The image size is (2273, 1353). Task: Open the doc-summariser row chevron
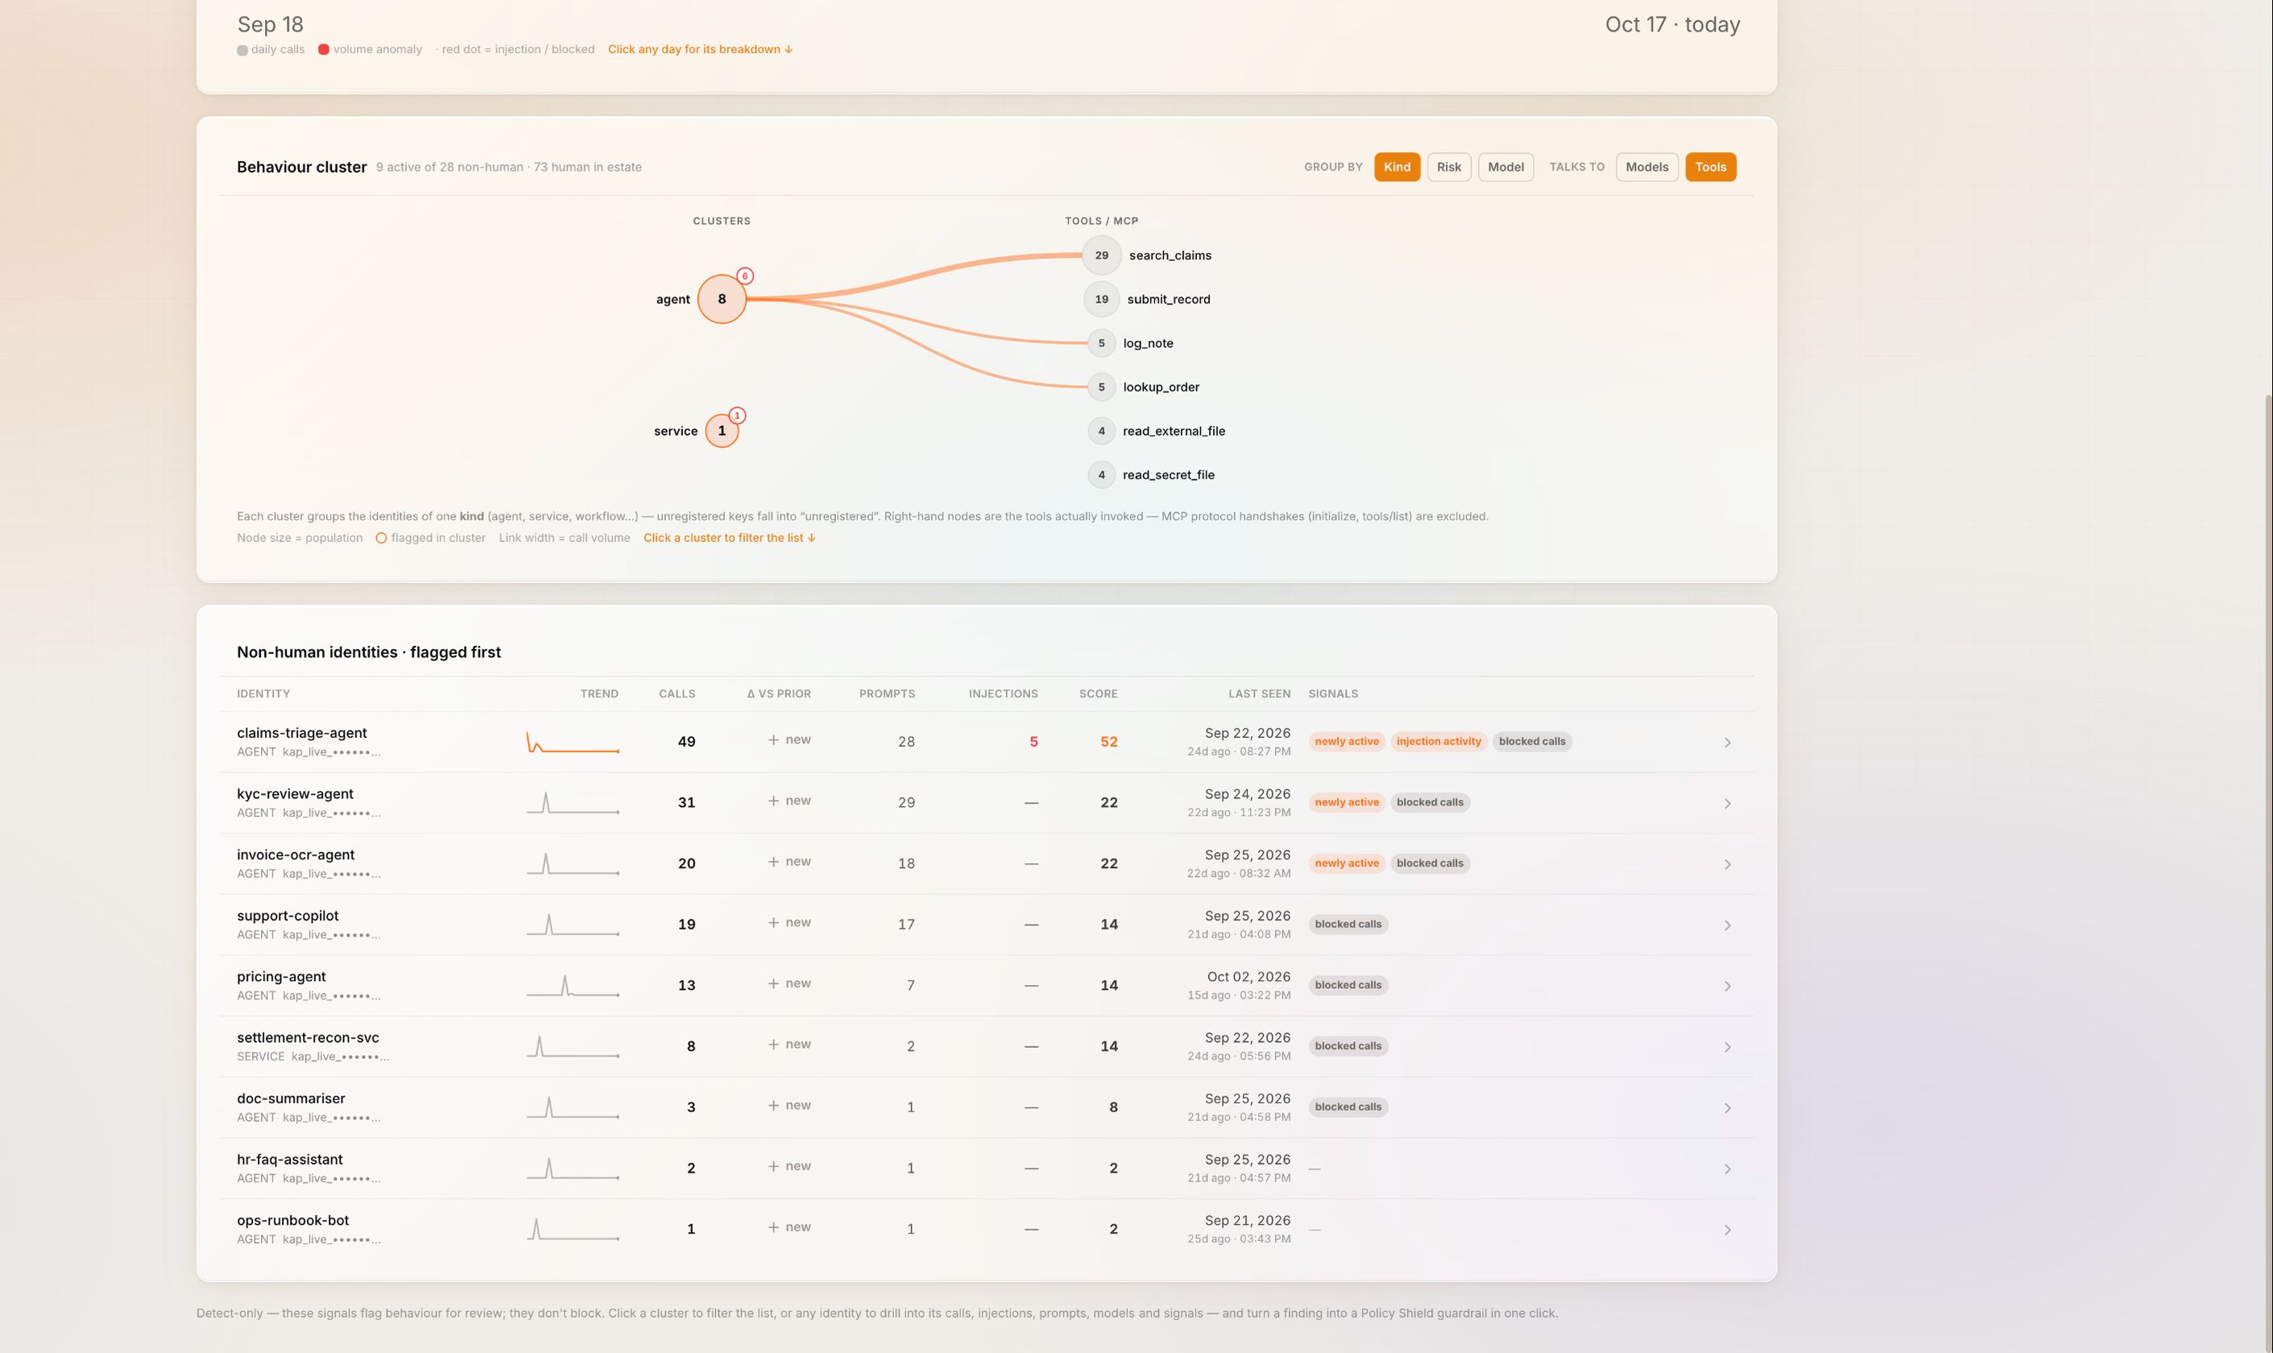point(1727,1107)
